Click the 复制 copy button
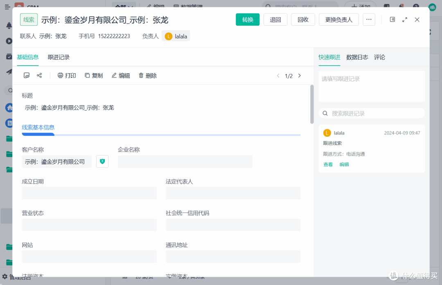 [94, 76]
